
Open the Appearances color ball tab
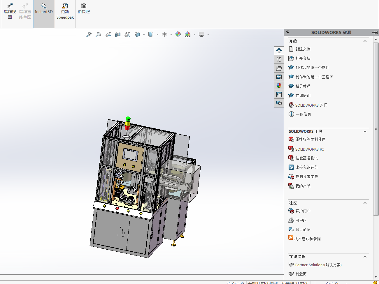coord(279,86)
